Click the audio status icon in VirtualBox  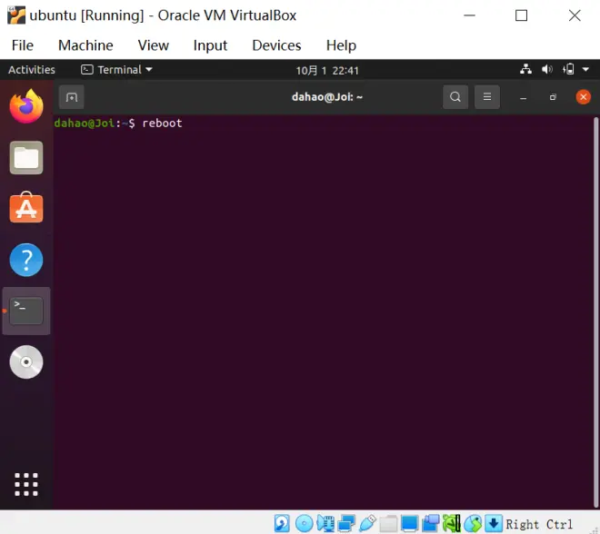point(325,523)
